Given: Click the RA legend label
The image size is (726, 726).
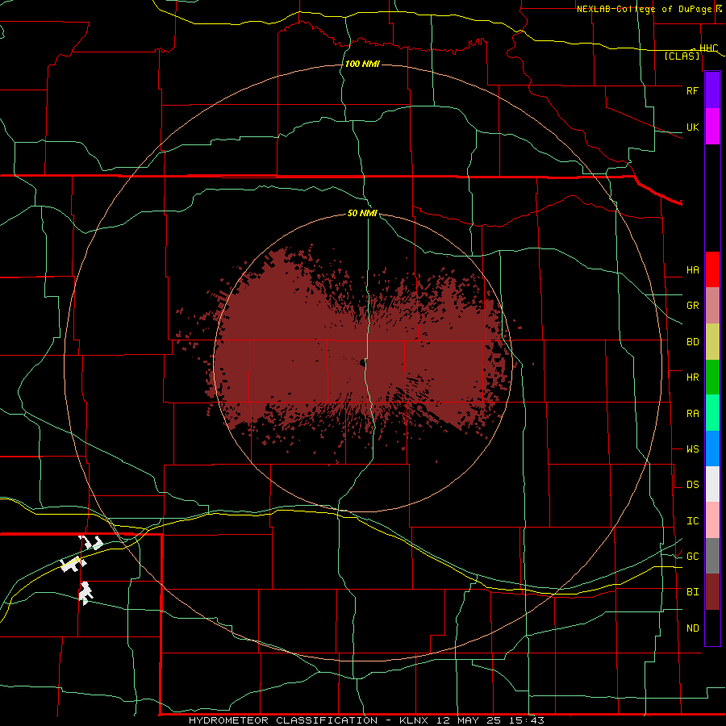Looking at the screenshot, I should 692,413.
